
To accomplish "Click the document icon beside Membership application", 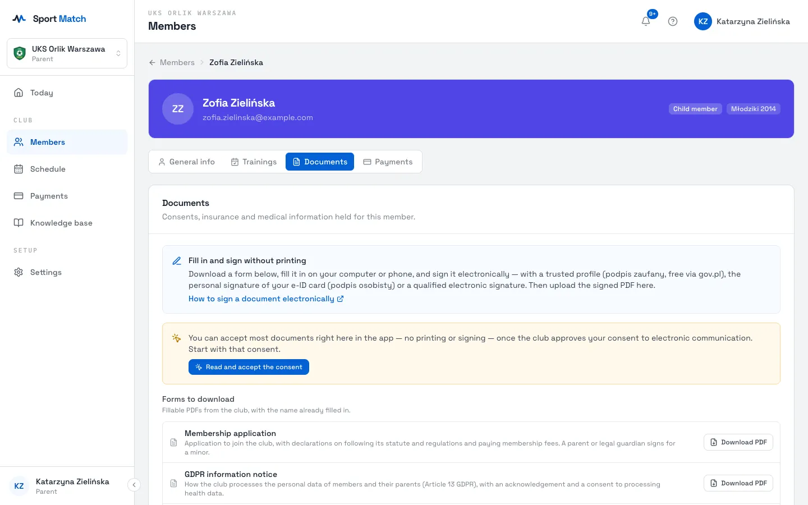I will [x=173, y=443].
